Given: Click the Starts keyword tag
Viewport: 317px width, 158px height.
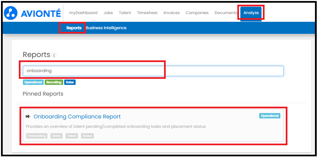Looking at the screenshot, I should (x=56, y=136).
